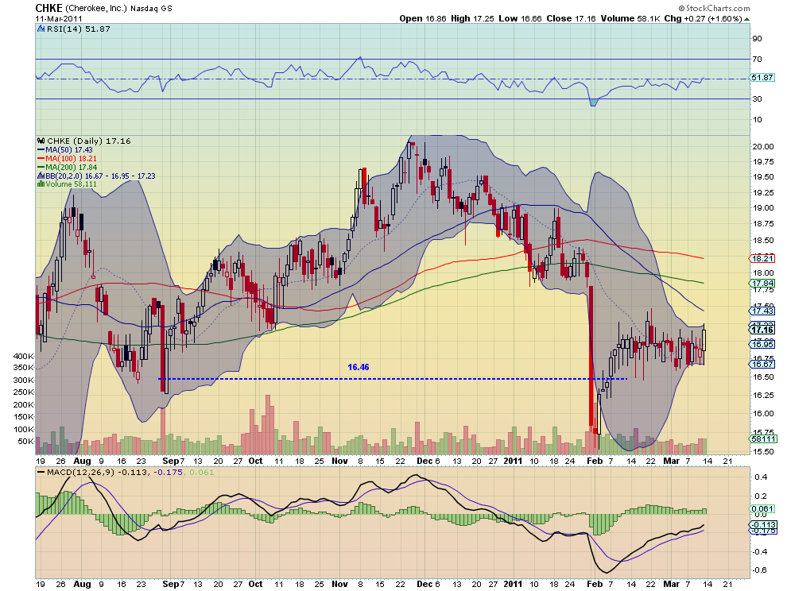The height and width of the screenshot is (591, 787).
Task: Click the 16.67 lower band value tag
Action: coord(762,365)
